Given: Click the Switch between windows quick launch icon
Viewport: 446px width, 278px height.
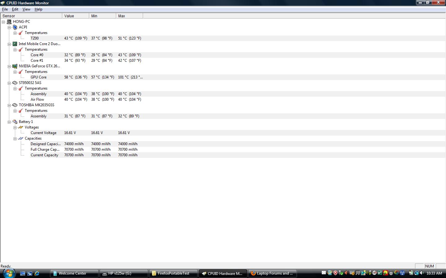Looking at the screenshot, I should pyautogui.click(x=30, y=273).
